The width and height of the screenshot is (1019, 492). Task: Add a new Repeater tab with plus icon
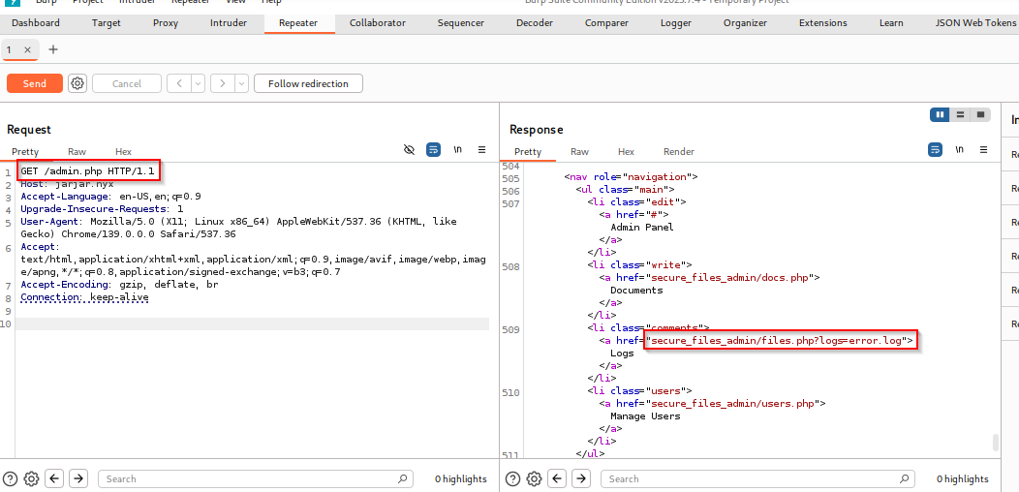(x=53, y=49)
